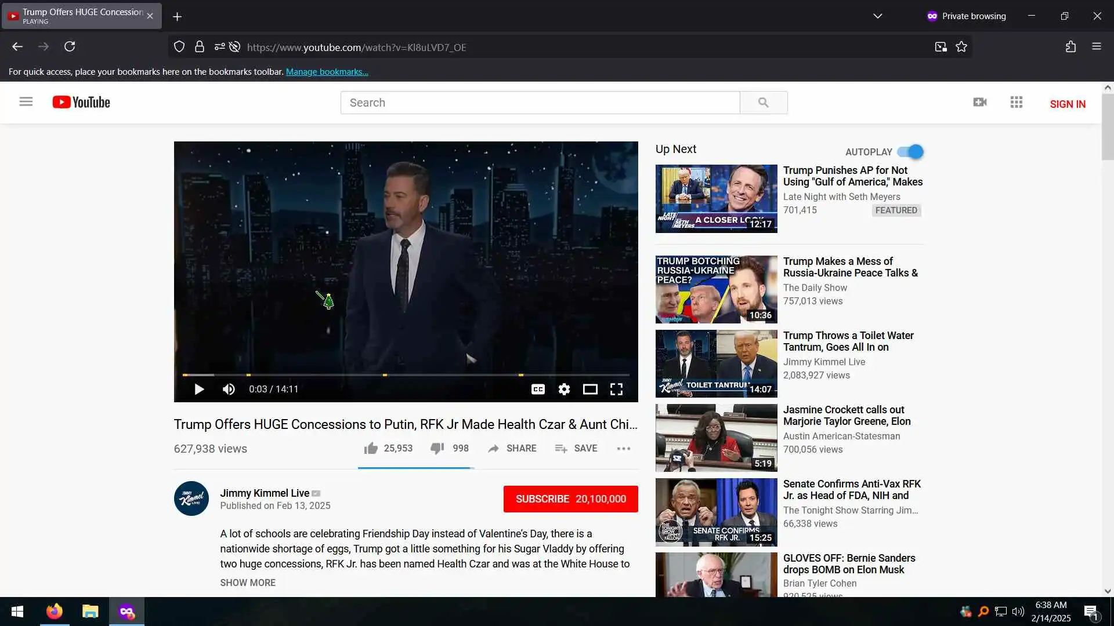1114x626 pixels.
Task: Open the YouTube apps grid icon
Action: click(x=1016, y=103)
